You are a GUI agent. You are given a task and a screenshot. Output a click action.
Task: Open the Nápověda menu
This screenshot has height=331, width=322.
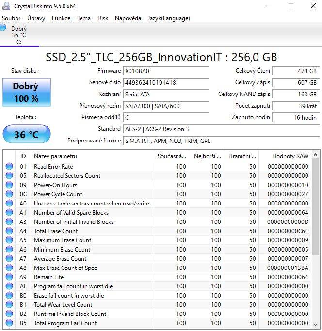click(128, 18)
